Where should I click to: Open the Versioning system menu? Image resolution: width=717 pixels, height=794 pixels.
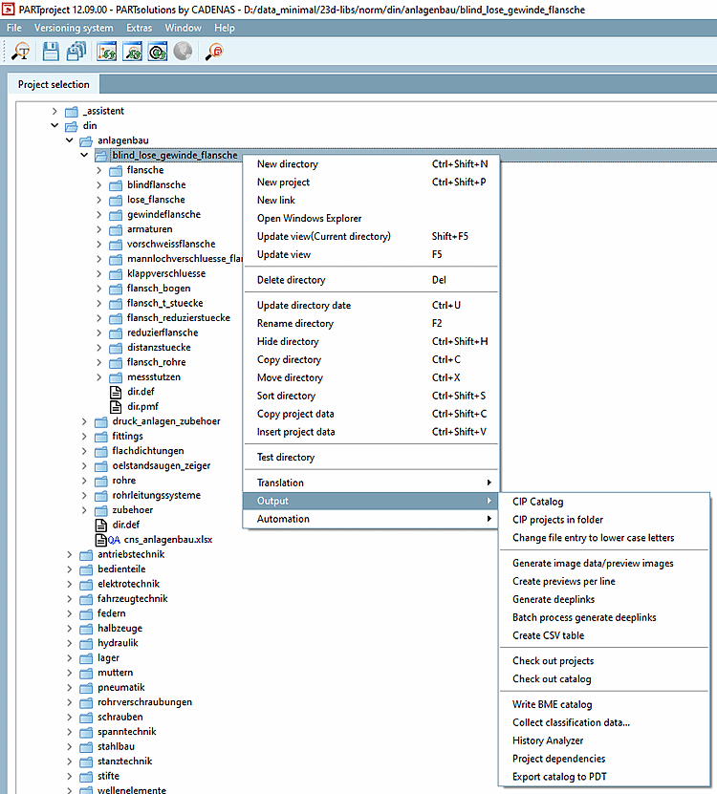(74, 28)
